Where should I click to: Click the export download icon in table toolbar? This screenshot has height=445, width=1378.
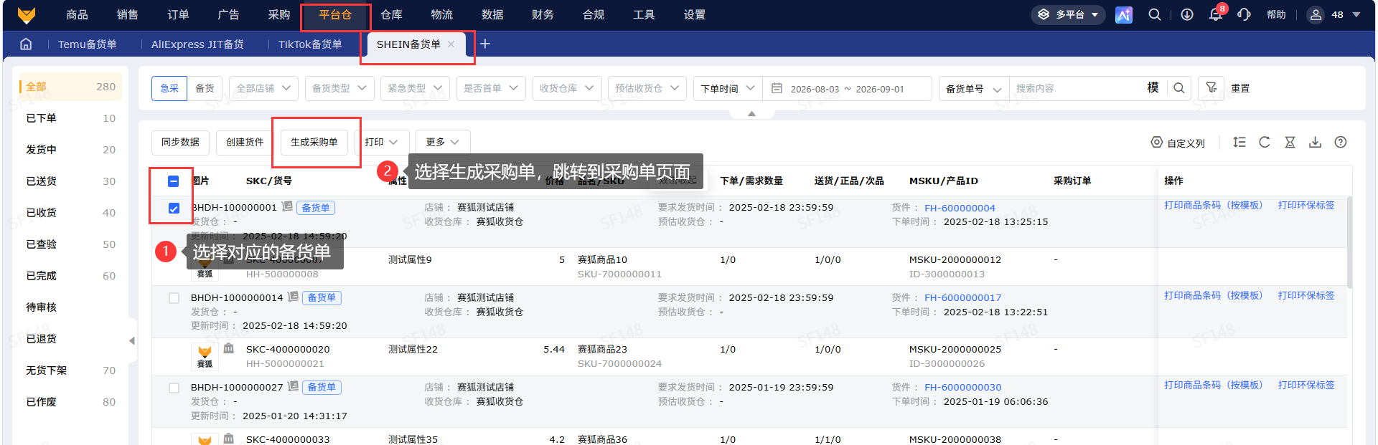pyautogui.click(x=1315, y=143)
